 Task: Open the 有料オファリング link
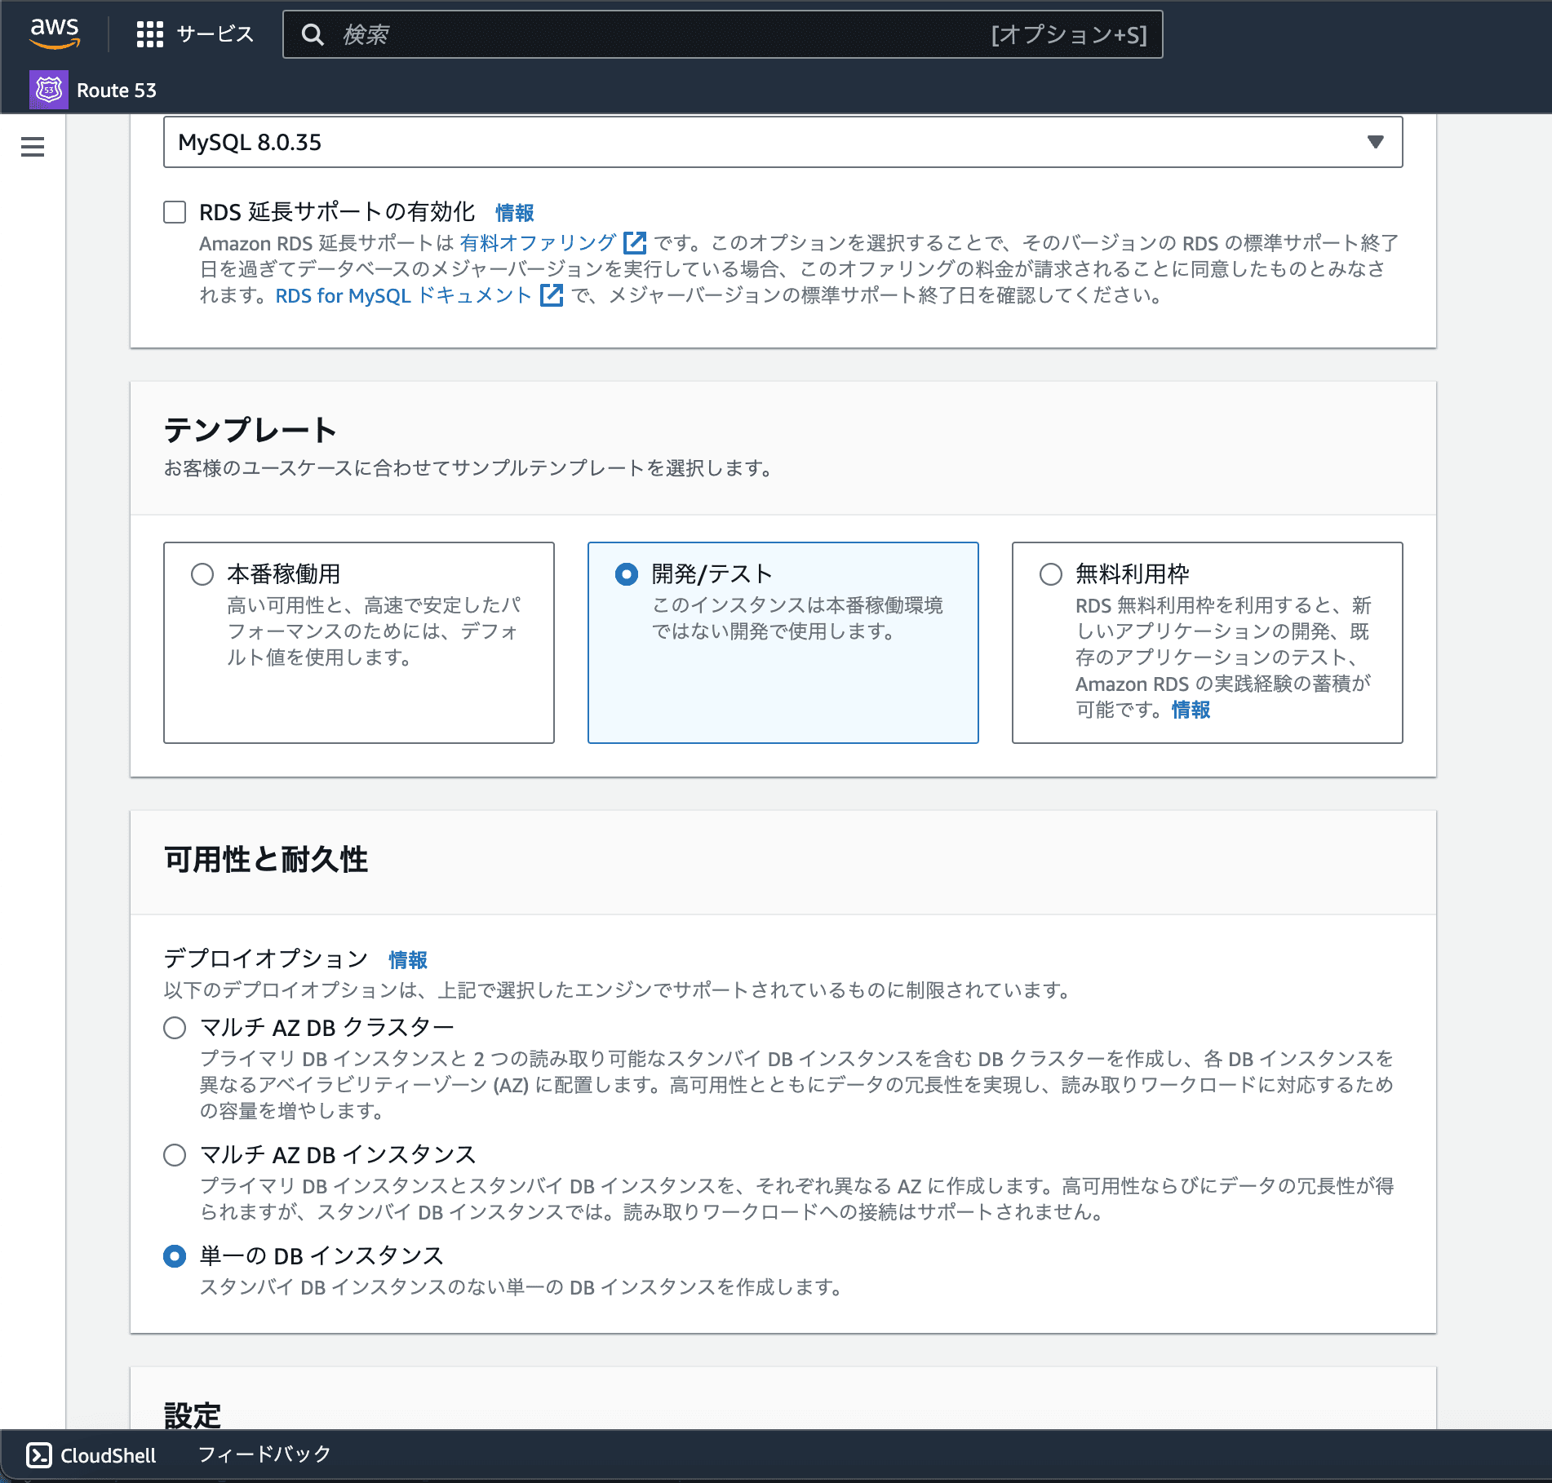click(x=538, y=243)
